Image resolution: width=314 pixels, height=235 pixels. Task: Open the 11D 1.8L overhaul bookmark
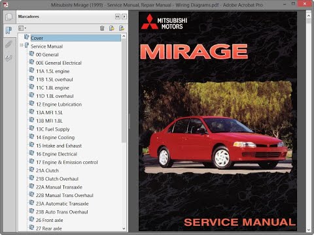[x=55, y=96]
